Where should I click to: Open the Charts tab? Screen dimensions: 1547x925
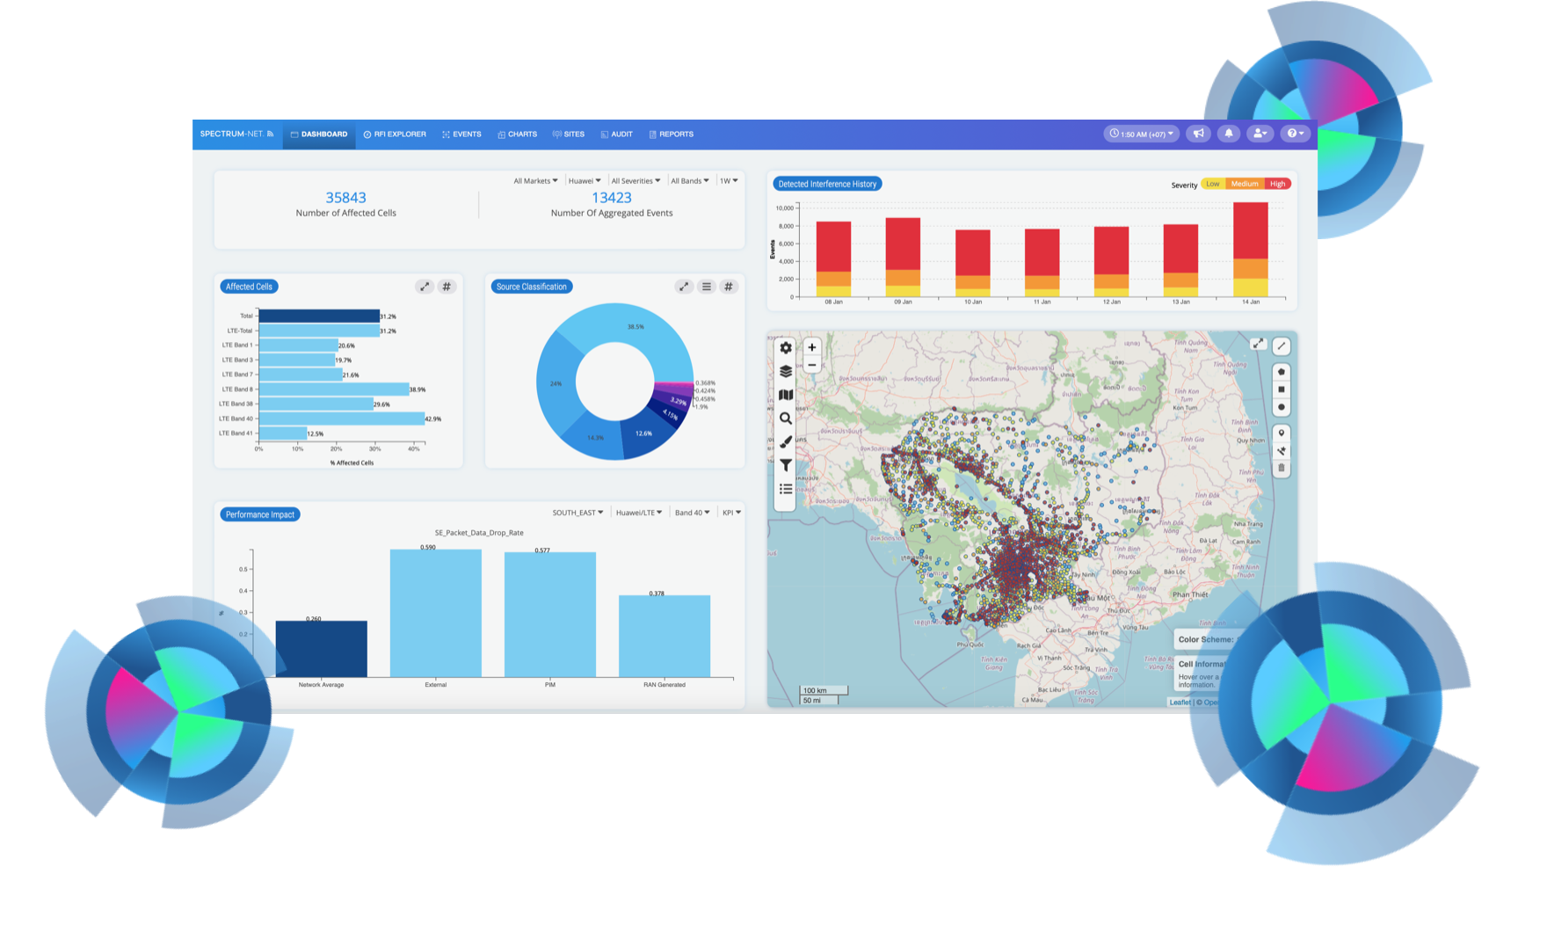tap(517, 135)
